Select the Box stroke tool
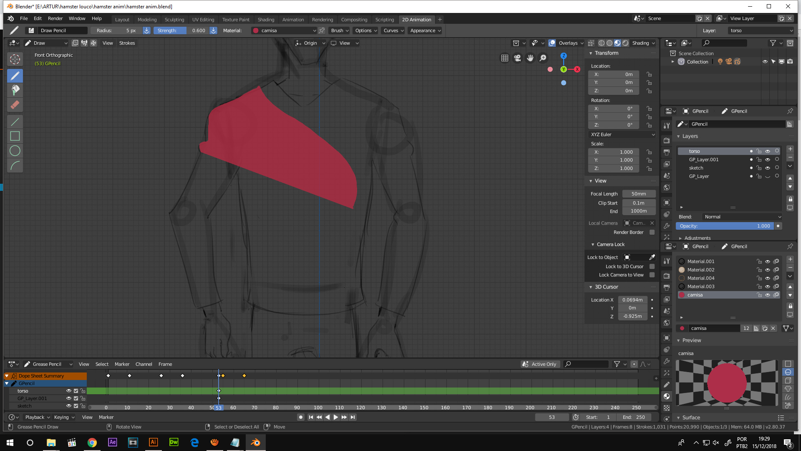The width and height of the screenshot is (801, 451). point(15,136)
